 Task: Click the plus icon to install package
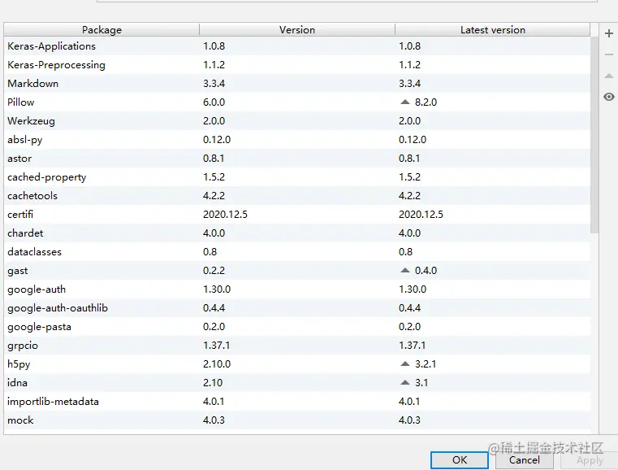pyautogui.click(x=608, y=33)
